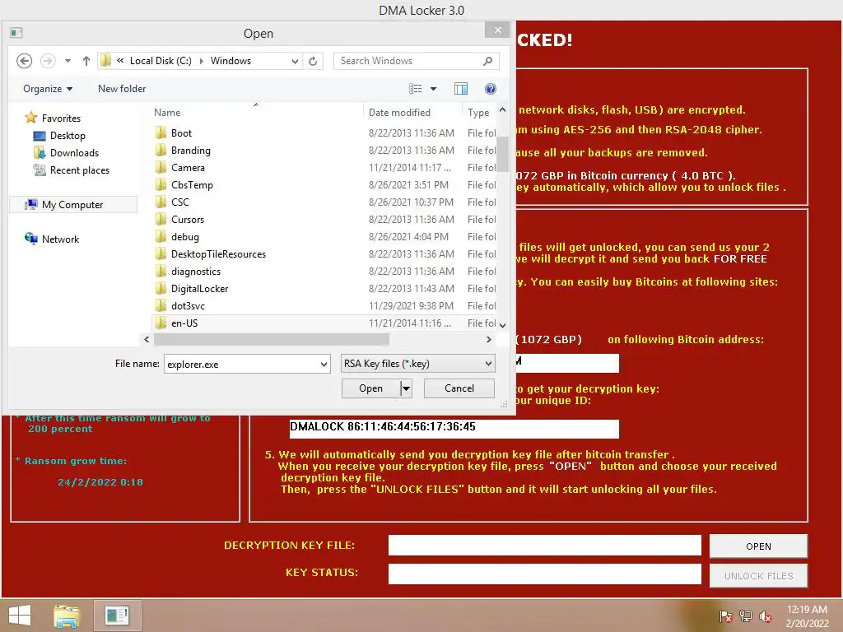Click the File name input box
The image size is (843, 632).
pyautogui.click(x=241, y=364)
